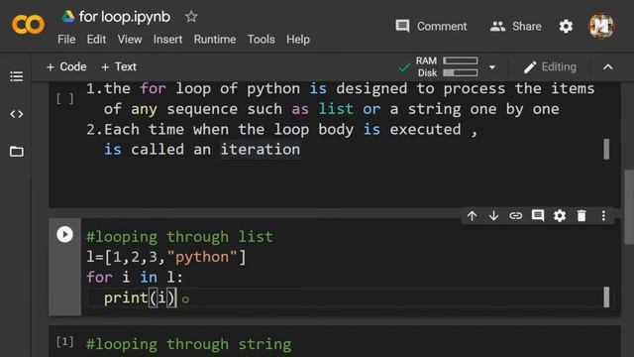Open the Comment panel

431,27
